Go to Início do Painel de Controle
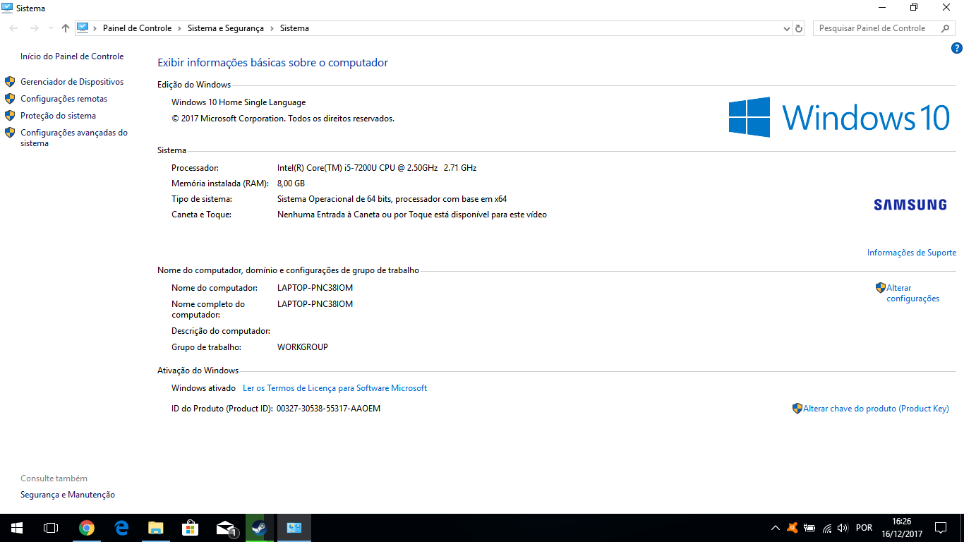 pyautogui.click(x=72, y=56)
